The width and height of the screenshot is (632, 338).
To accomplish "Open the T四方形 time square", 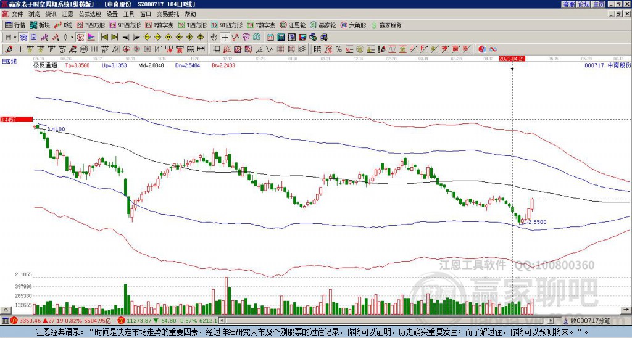I will [x=193, y=25].
